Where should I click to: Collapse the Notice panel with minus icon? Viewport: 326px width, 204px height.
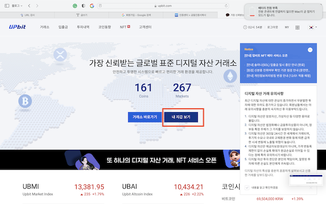click(310, 50)
